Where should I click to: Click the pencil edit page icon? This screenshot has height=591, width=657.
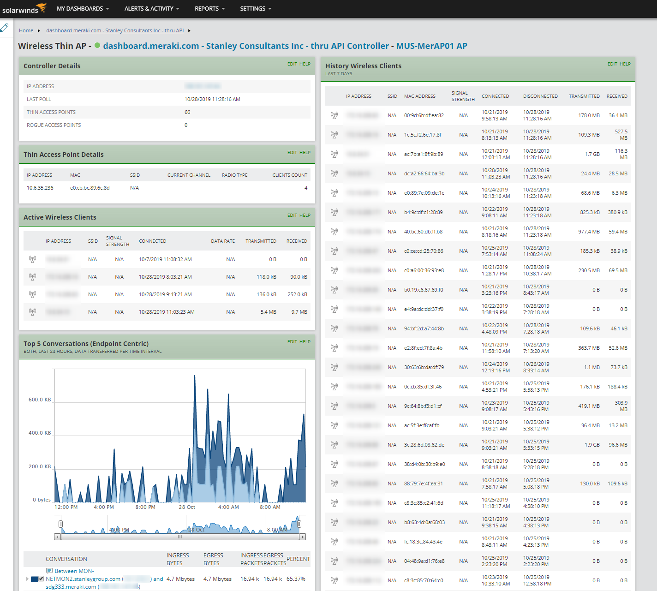point(5,28)
